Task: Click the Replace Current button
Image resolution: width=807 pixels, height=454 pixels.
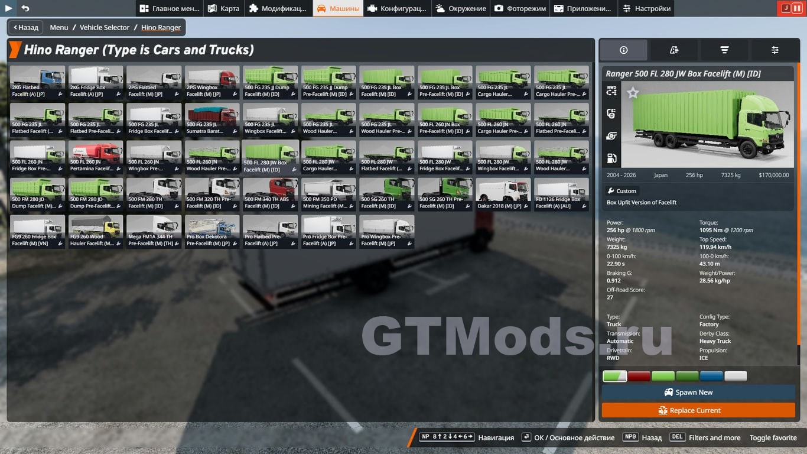Action: pos(698,410)
